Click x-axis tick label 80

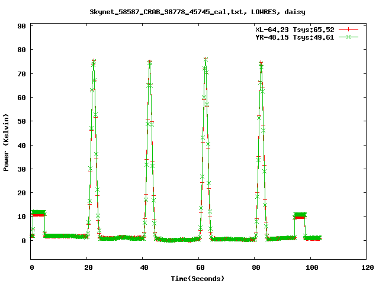256,267
